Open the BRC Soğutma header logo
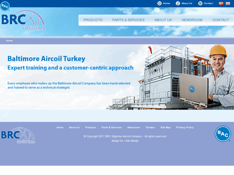This screenshot has width=234, height=175. coord(23,20)
